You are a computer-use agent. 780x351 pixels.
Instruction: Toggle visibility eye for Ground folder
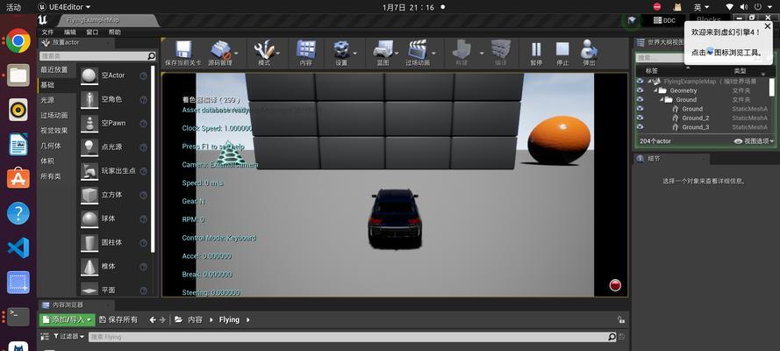pos(640,99)
